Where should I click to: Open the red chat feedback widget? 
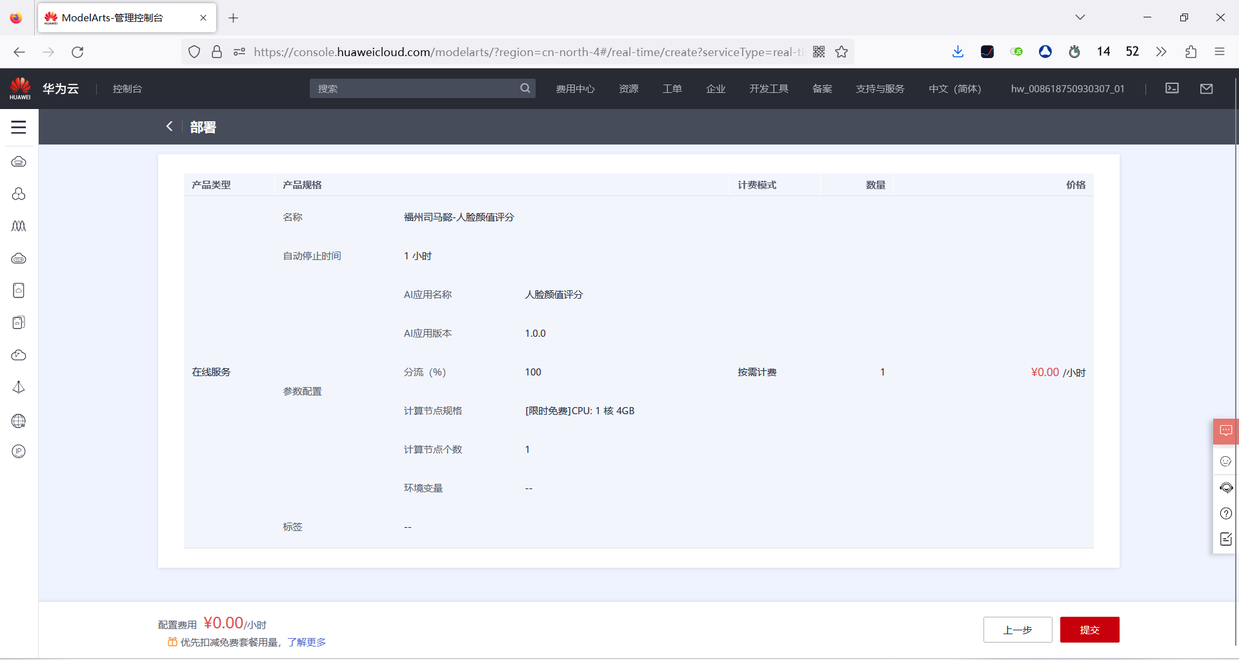pyautogui.click(x=1225, y=431)
